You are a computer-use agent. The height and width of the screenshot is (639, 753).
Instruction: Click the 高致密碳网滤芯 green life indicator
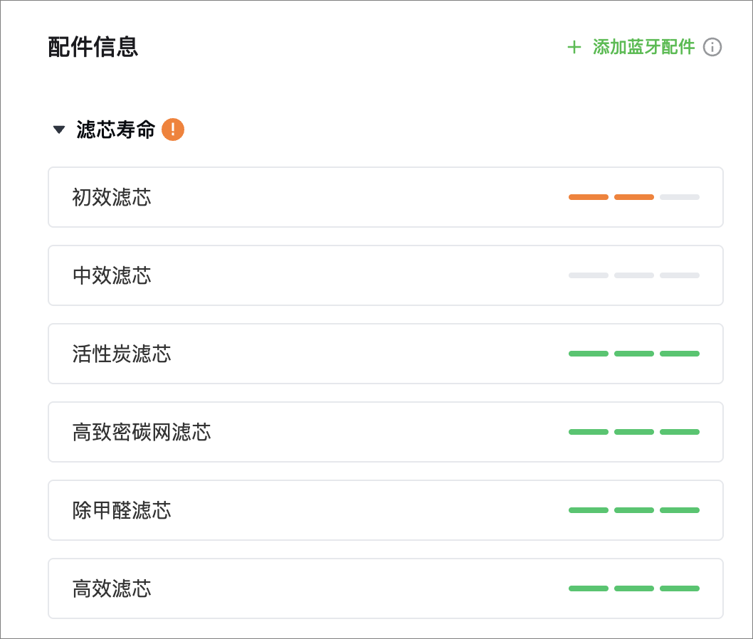[633, 432]
